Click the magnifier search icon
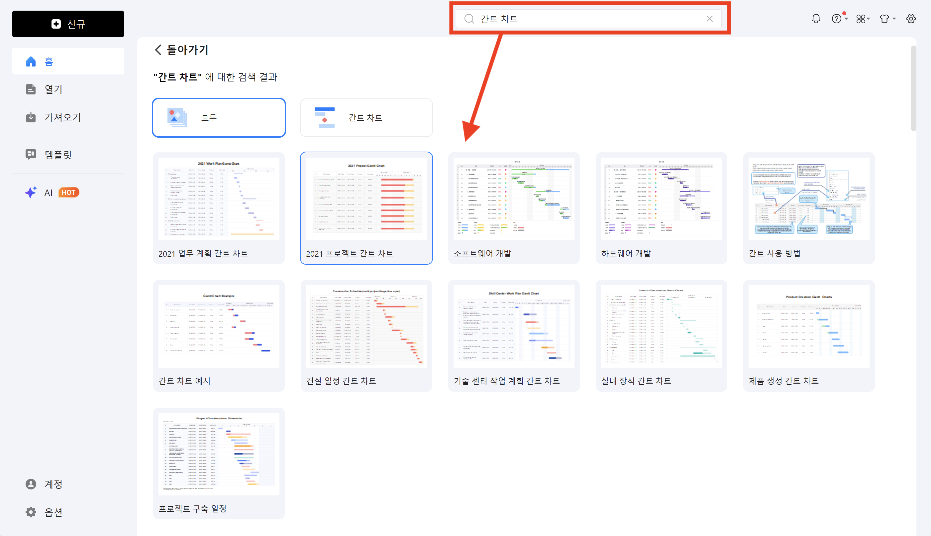Viewport: 931px width, 536px height. [x=469, y=19]
